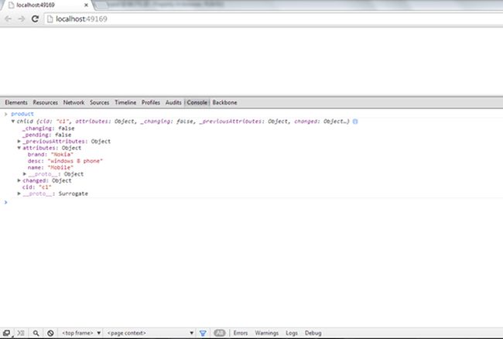The width and height of the screenshot is (503, 339).
Task: Filter console by Debug
Action: tap(313, 334)
